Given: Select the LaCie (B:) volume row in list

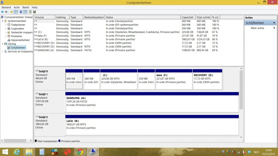Looking at the screenshot, I should 127,39.
